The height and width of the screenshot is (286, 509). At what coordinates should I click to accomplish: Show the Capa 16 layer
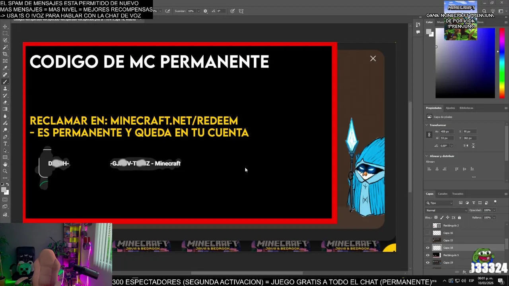click(428, 233)
